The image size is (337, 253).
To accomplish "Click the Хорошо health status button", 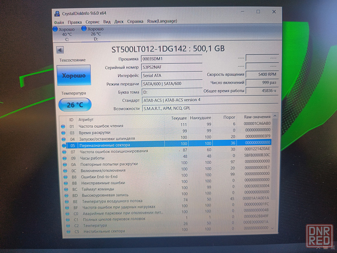I will click(x=74, y=75).
